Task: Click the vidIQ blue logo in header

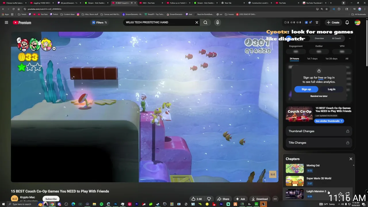Action: pos(306,22)
